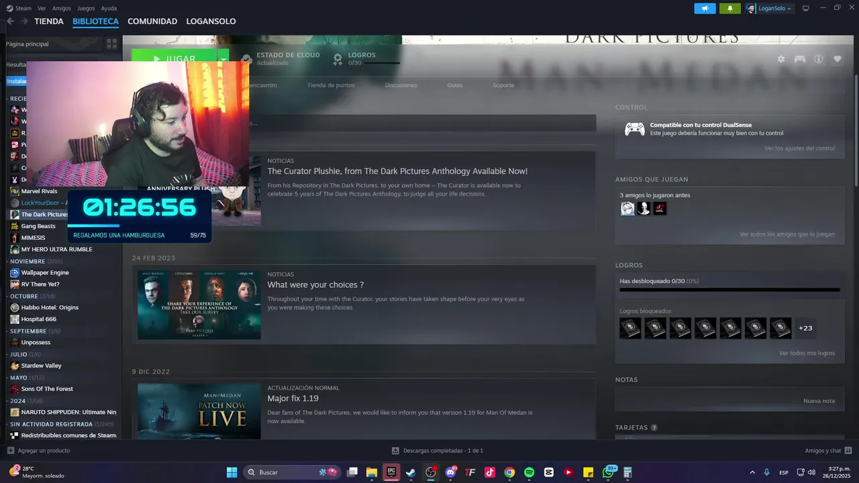Go to the TIENDA section
The width and height of the screenshot is (859, 483).
pos(49,21)
